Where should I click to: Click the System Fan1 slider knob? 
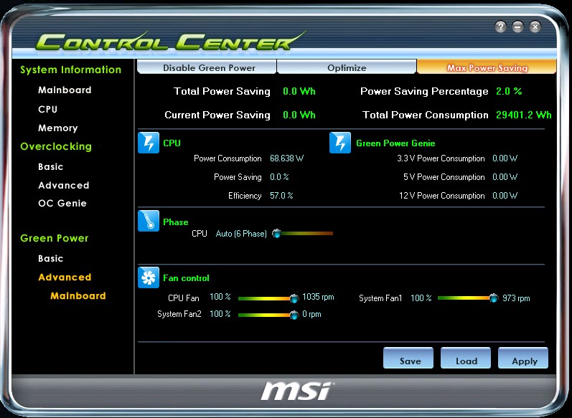pyautogui.click(x=494, y=298)
